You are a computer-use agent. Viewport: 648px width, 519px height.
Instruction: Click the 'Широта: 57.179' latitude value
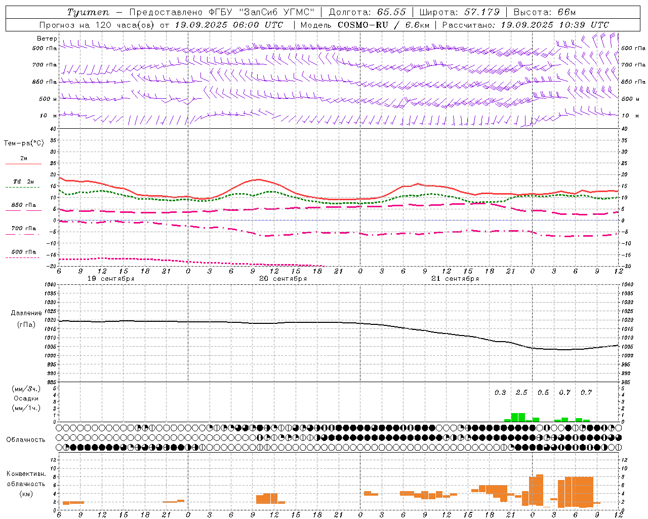click(459, 12)
